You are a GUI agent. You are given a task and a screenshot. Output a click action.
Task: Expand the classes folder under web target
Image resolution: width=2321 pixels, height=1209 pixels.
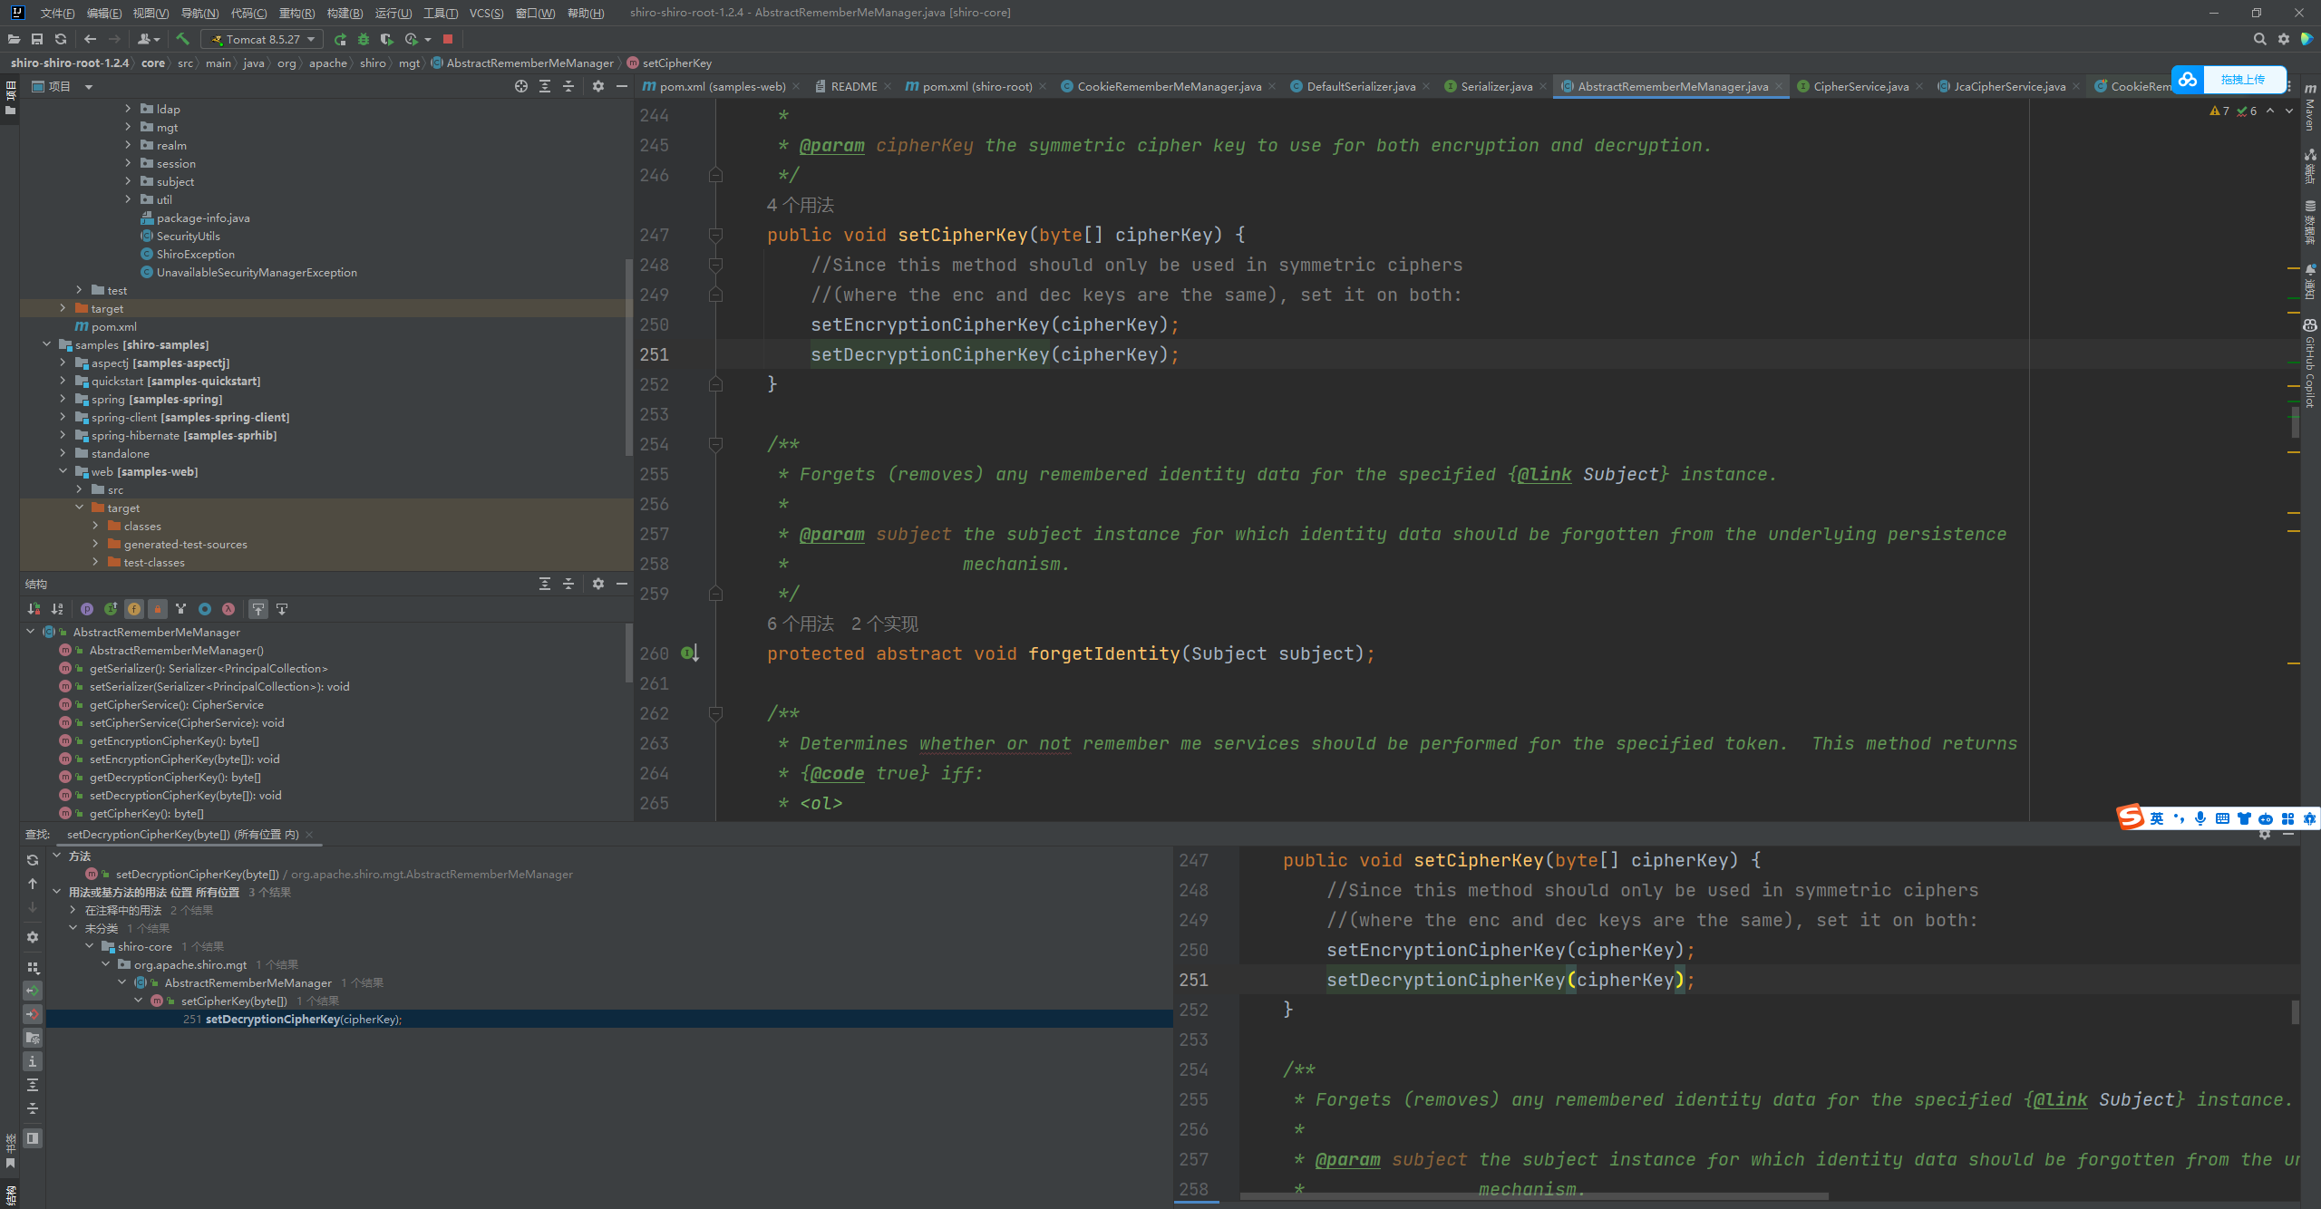point(95,526)
